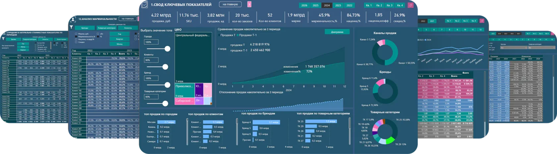Move the Товарные категории top-value slider handle

(x=165, y=103)
